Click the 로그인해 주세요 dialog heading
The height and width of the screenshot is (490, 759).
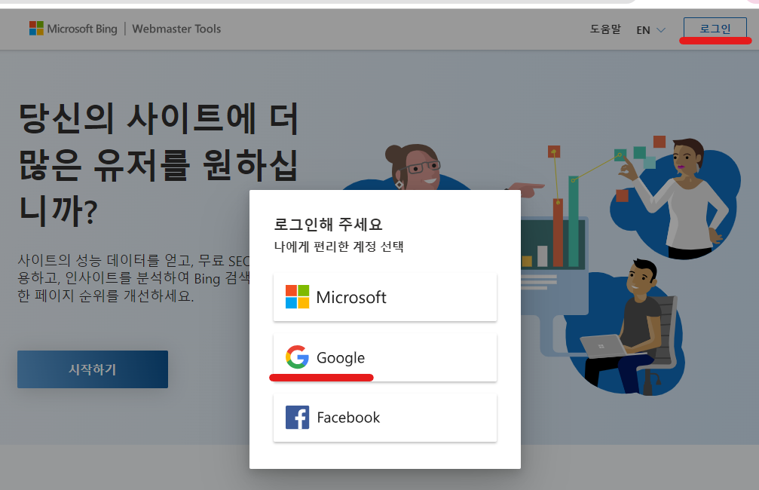[328, 224]
